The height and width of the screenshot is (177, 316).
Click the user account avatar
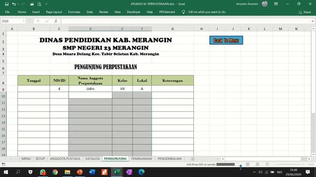[265, 4]
